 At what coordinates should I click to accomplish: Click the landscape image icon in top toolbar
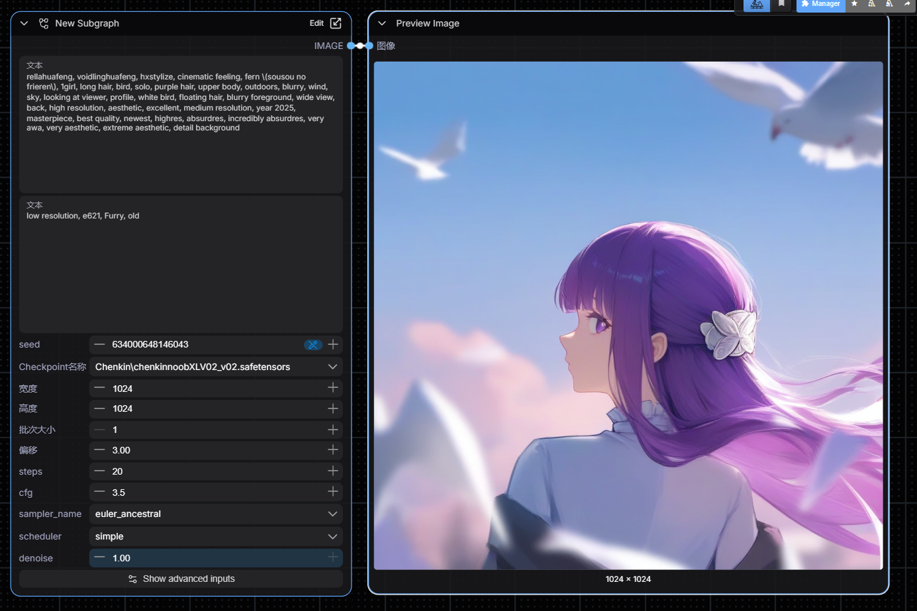point(757,5)
